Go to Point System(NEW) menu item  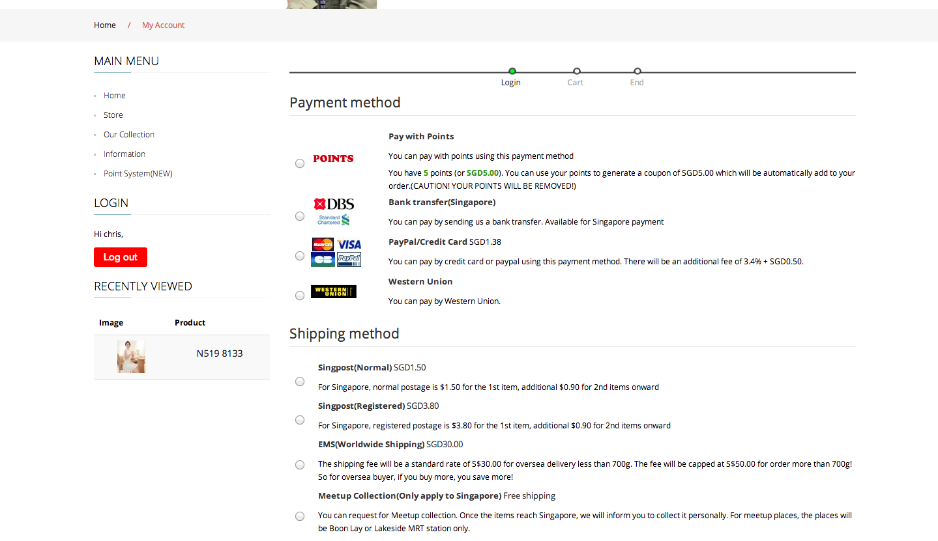(138, 174)
